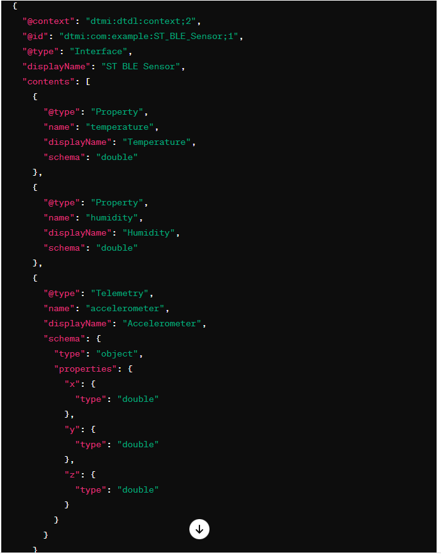441x555 pixels.
Task: Click the "properties" key
Action: 85,369
